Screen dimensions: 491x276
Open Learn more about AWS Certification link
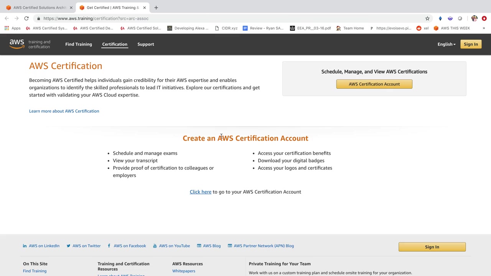click(x=64, y=111)
